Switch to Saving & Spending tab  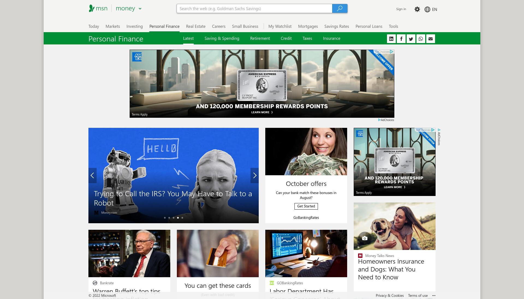tap(222, 38)
